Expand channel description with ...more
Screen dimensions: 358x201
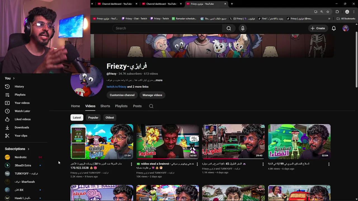click(158, 80)
